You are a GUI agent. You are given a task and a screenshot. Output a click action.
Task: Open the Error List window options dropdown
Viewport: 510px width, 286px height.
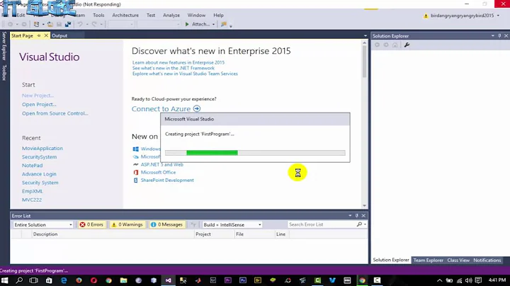pos(350,215)
